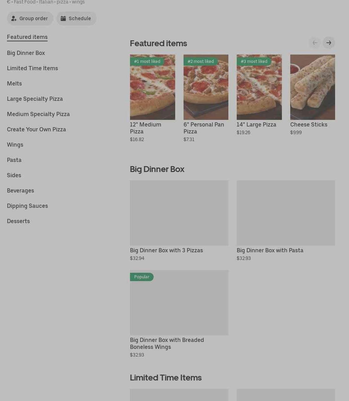Select Featured items in the sidebar menu
Image resolution: width=349 pixels, height=401 pixels.
[27, 37]
